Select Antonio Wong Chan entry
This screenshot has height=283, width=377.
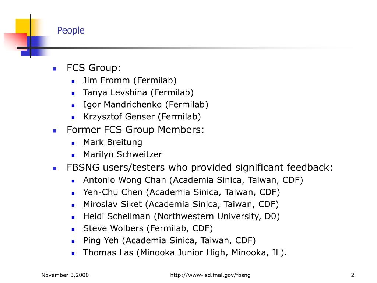pos(193,180)
